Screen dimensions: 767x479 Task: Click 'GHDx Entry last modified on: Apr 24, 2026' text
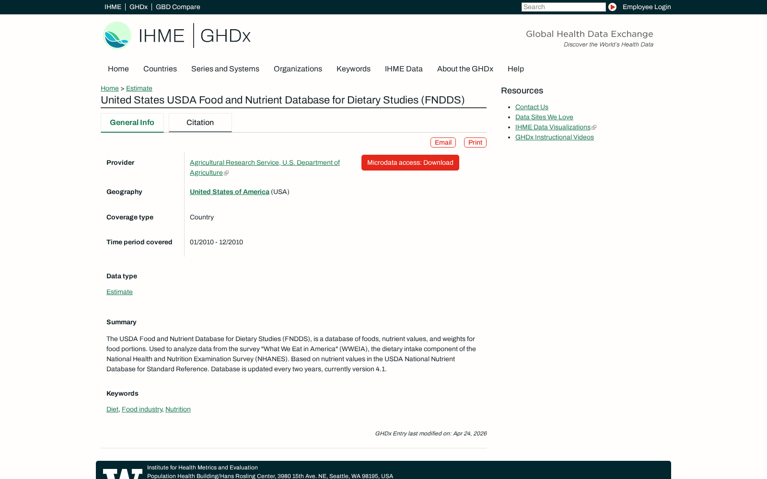coord(430,433)
